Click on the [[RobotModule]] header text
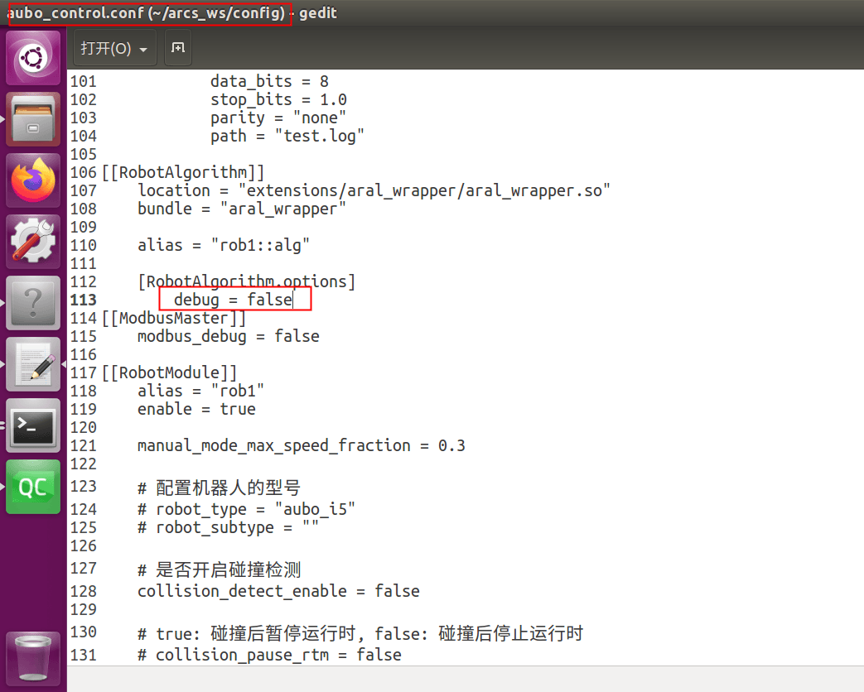This screenshot has width=864, height=692. point(170,372)
